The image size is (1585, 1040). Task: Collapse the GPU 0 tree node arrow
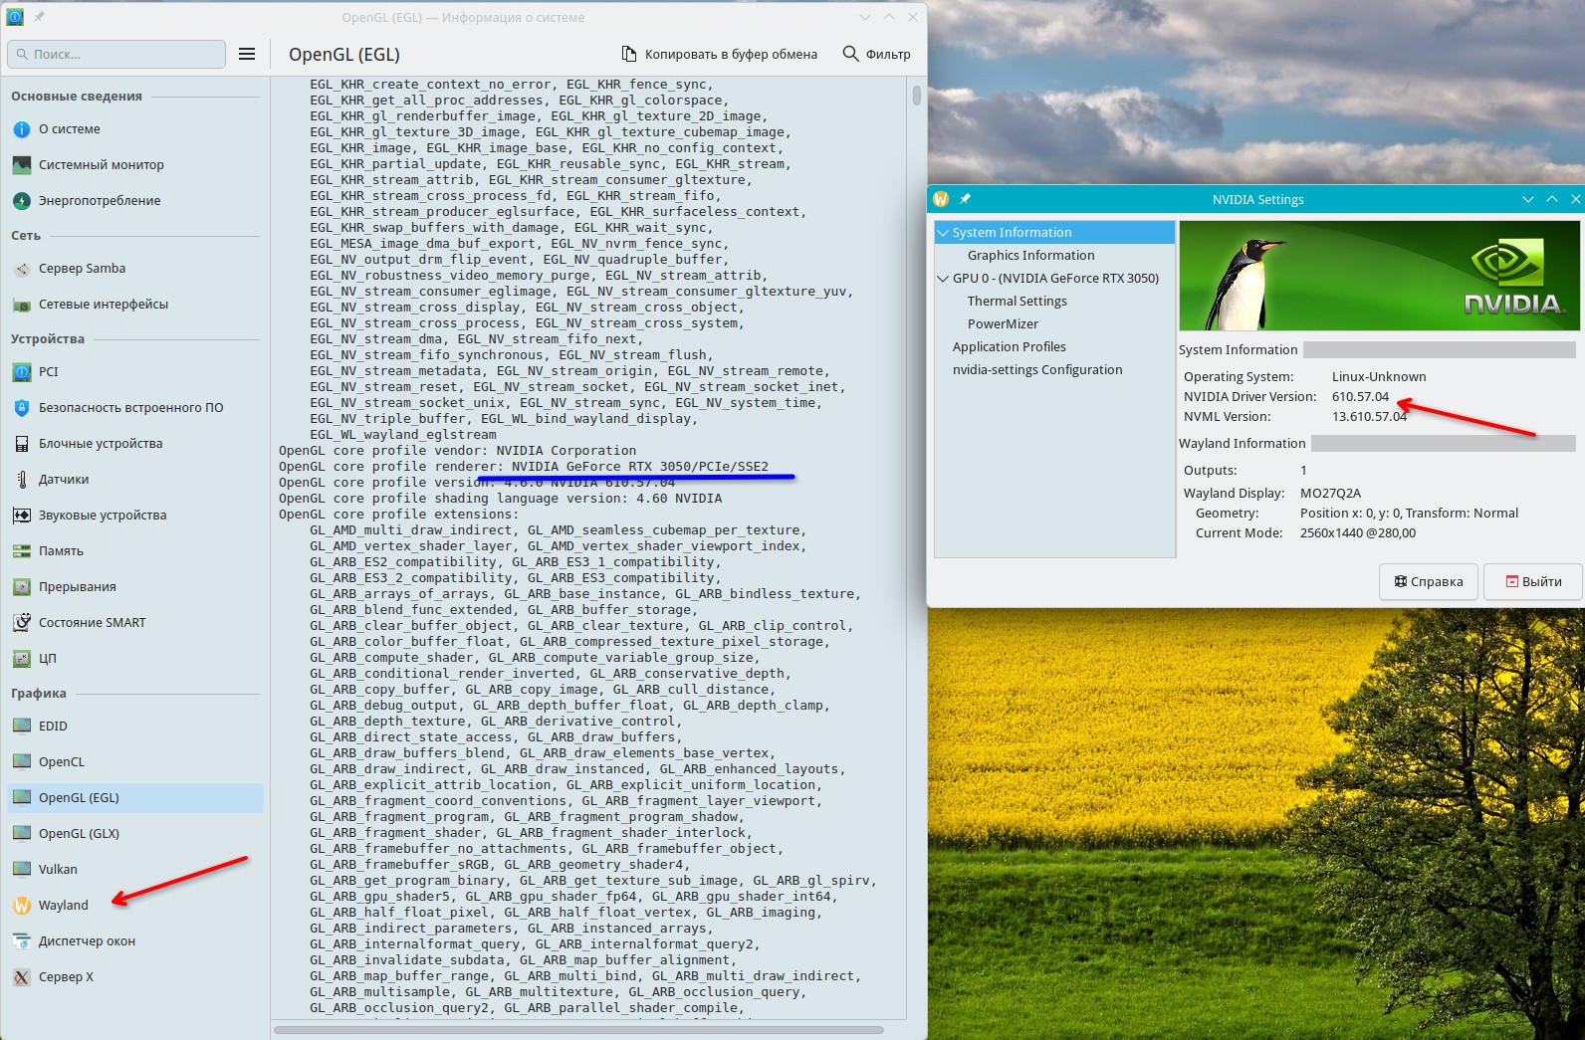point(943,279)
